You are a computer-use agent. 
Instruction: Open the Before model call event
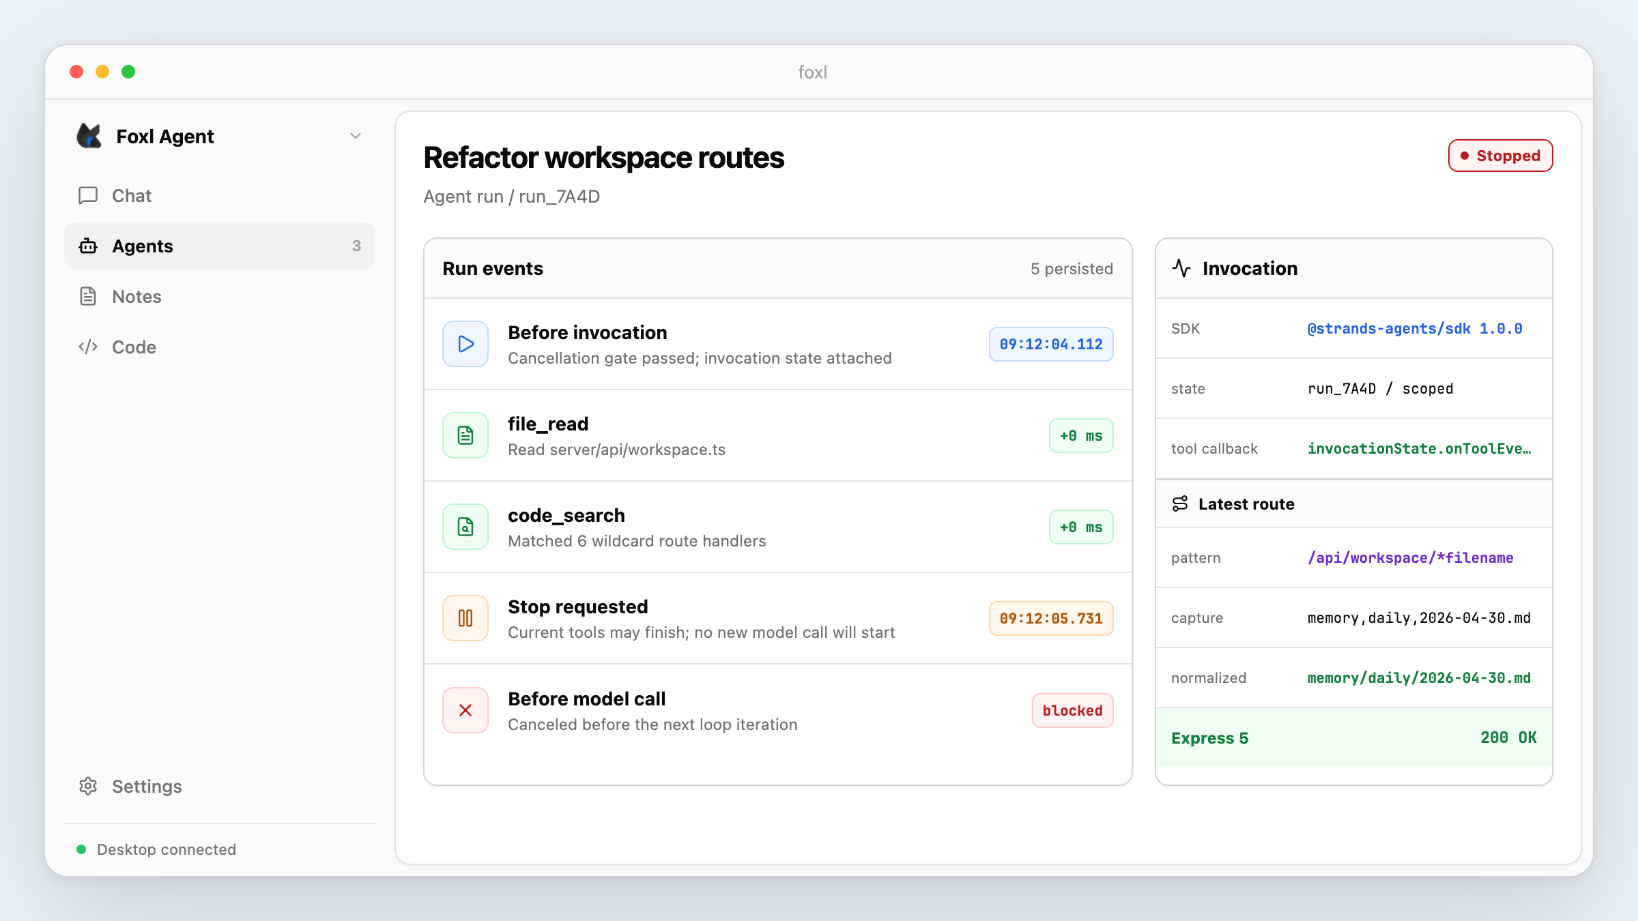pyautogui.click(x=778, y=710)
